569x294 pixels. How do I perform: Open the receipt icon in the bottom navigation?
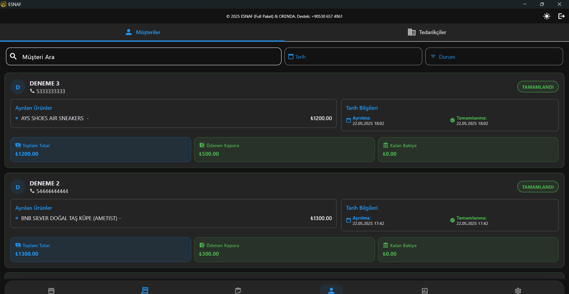(x=145, y=290)
